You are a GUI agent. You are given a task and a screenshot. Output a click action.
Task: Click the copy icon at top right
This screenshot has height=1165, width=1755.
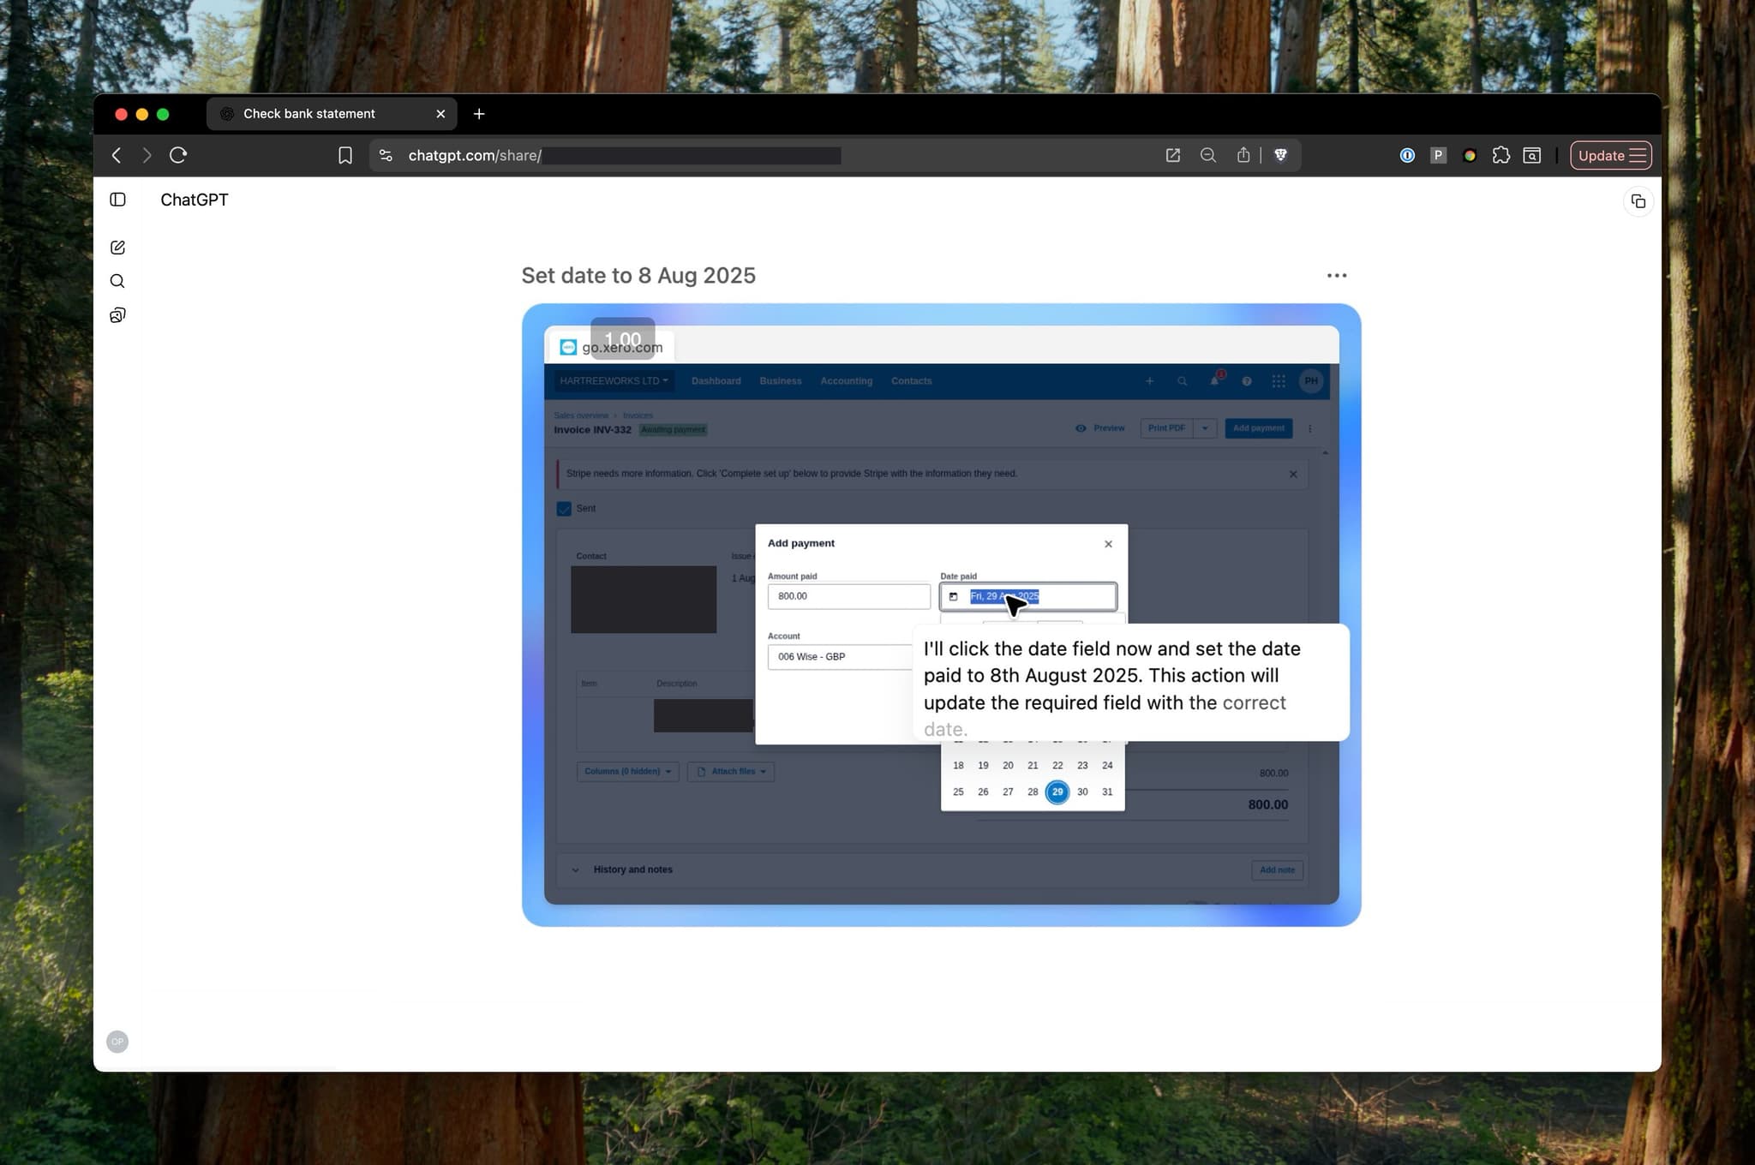tap(1638, 201)
